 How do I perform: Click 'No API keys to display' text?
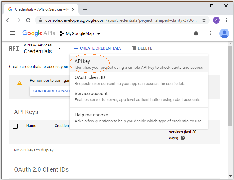(34, 150)
